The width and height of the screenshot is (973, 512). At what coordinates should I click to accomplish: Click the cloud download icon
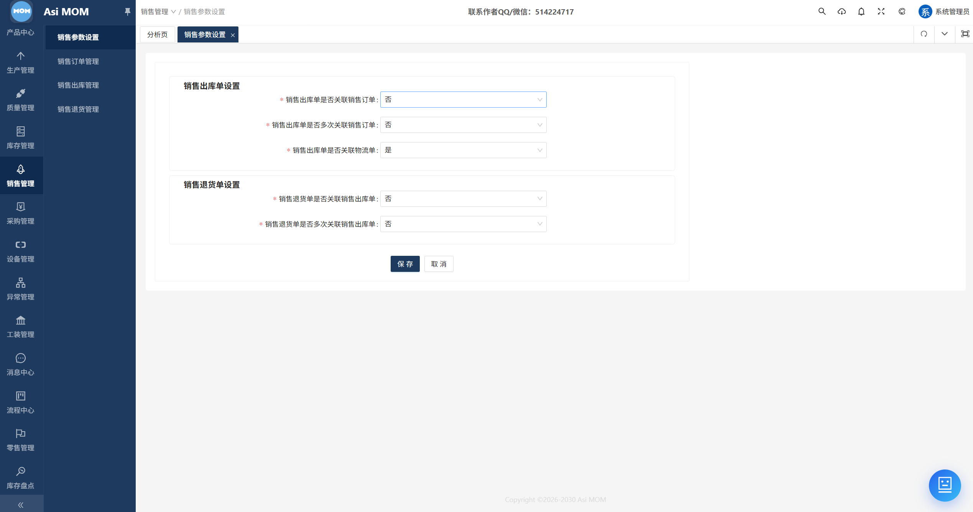coord(842,11)
